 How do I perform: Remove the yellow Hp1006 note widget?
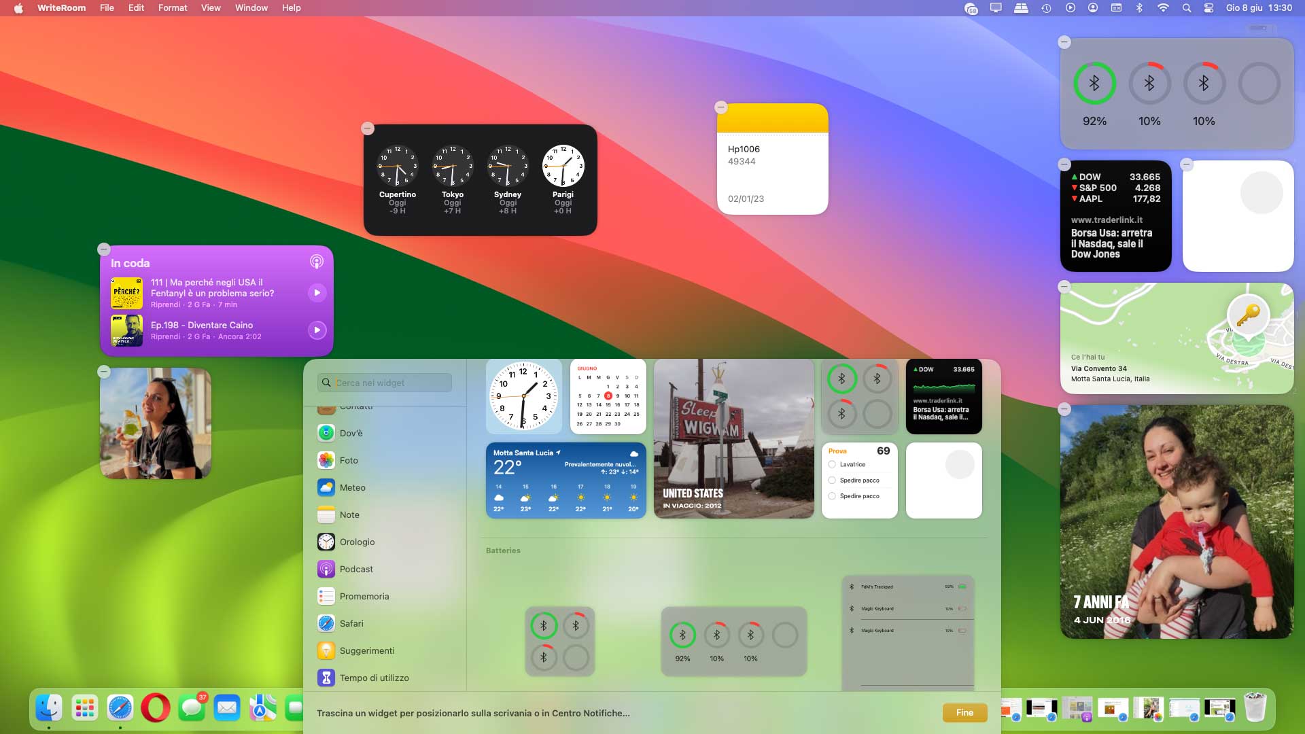pos(721,107)
